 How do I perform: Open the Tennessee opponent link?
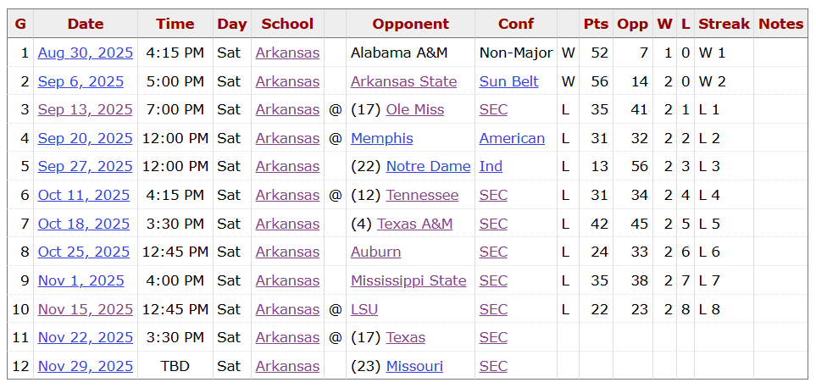[422, 195]
